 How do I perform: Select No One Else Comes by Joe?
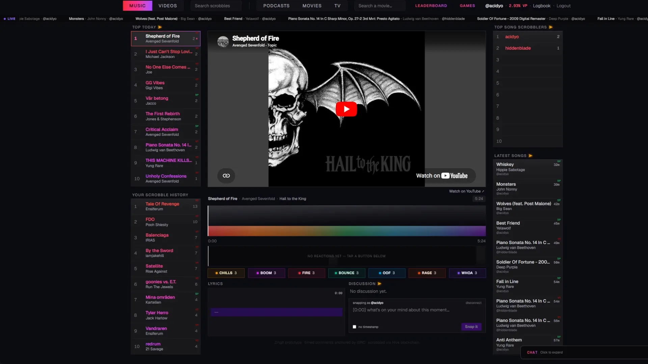click(x=166, y=69)
